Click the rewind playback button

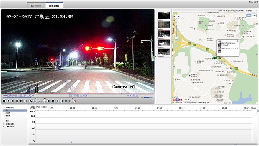(13, 101)
